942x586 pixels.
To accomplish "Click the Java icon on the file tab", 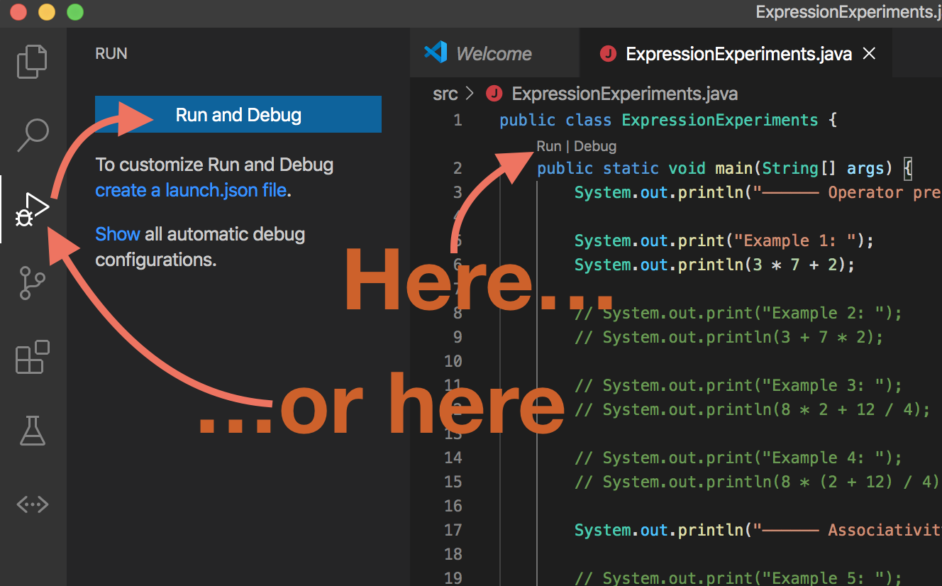I will [609, 53].
